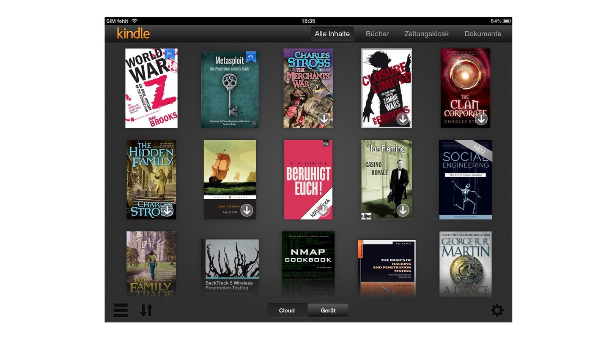Open Metasploit Penetration Tester's Guide cover
Viewport: 609px width, 342px height.
tap(230, 90)
